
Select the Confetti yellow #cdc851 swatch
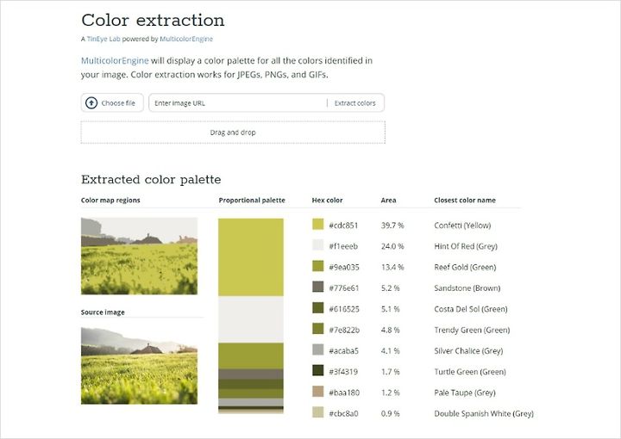(317, 225)
